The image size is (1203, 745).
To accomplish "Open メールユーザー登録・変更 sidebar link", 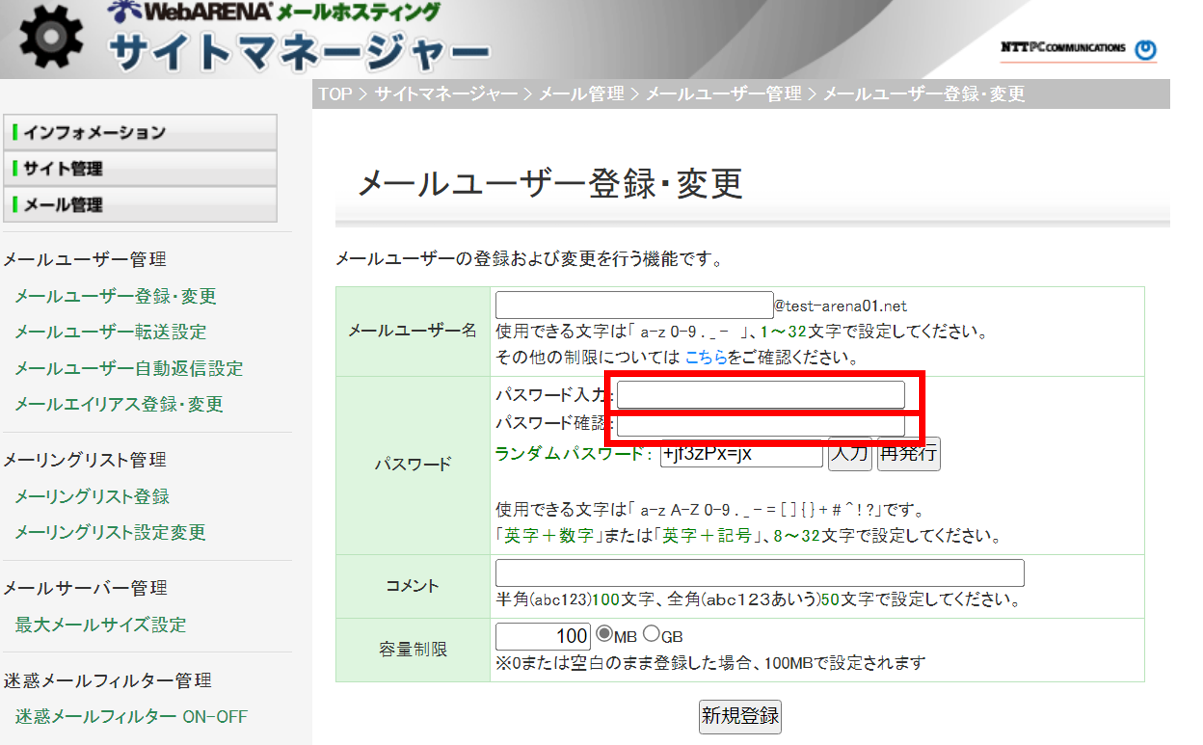I will tap(115, 296).
